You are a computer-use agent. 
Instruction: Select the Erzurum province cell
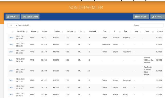point(116,38)
